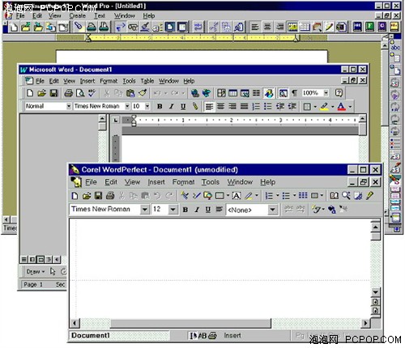Image resolution: width=405 pixels, height=348 pixels.
Task: Click the New document icon in Word Pro
Action: point(14,27)
